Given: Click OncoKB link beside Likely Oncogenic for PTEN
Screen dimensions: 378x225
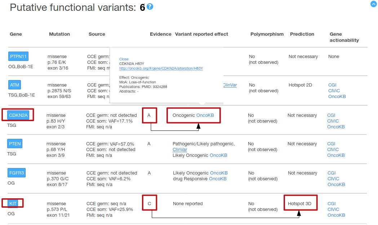Looking at the screenshot, I should 218,155.
